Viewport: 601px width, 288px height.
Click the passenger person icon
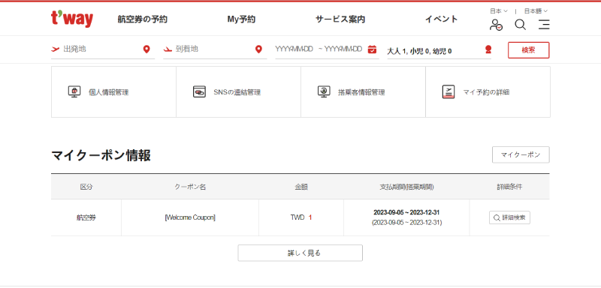[x=488, y=49]
